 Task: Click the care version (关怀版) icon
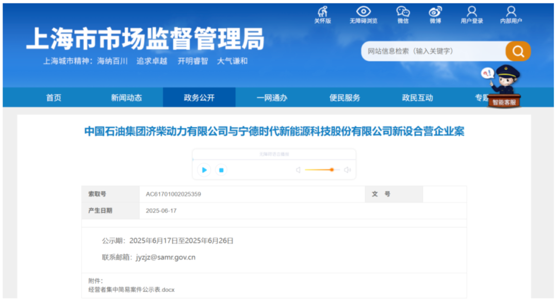(x=322, y=13)
